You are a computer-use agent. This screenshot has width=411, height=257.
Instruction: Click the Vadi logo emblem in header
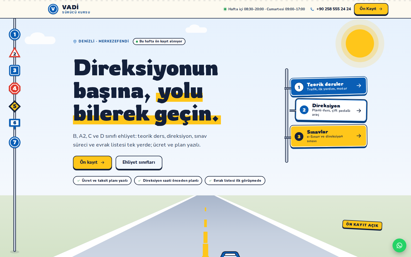tap(53, 9)
